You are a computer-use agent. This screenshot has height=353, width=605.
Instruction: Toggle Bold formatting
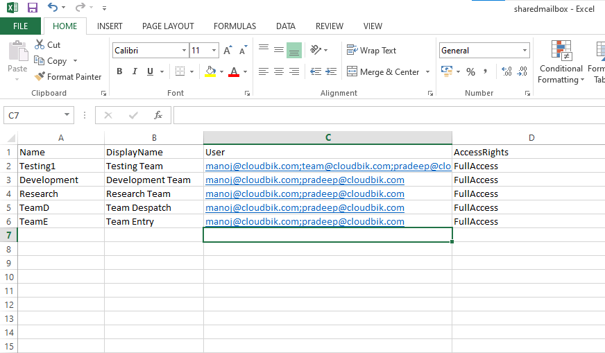pyautogui.click(x=119, y=71)
